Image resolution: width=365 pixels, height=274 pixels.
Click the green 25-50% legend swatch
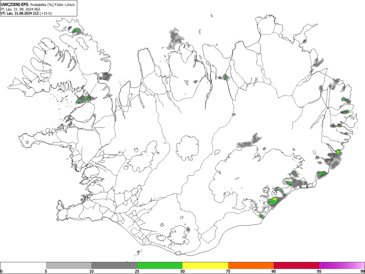pyautogui.click(x=160, y=265)
